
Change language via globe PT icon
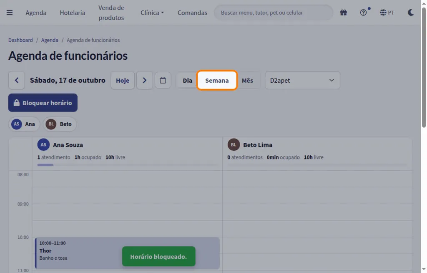387,13
